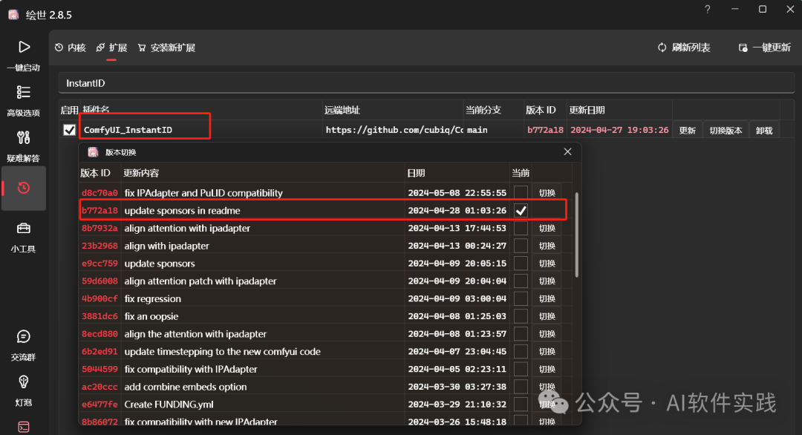This screenshot has height=435, width=802.
Task: Select commit text 'fix an oopsie'
Action: click(x=151, y=316)
